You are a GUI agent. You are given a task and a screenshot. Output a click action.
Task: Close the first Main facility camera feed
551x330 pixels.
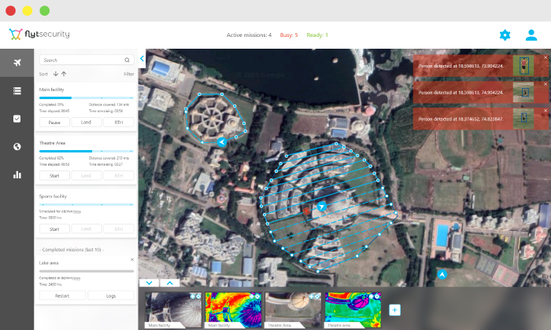click(x=198, y=296)
